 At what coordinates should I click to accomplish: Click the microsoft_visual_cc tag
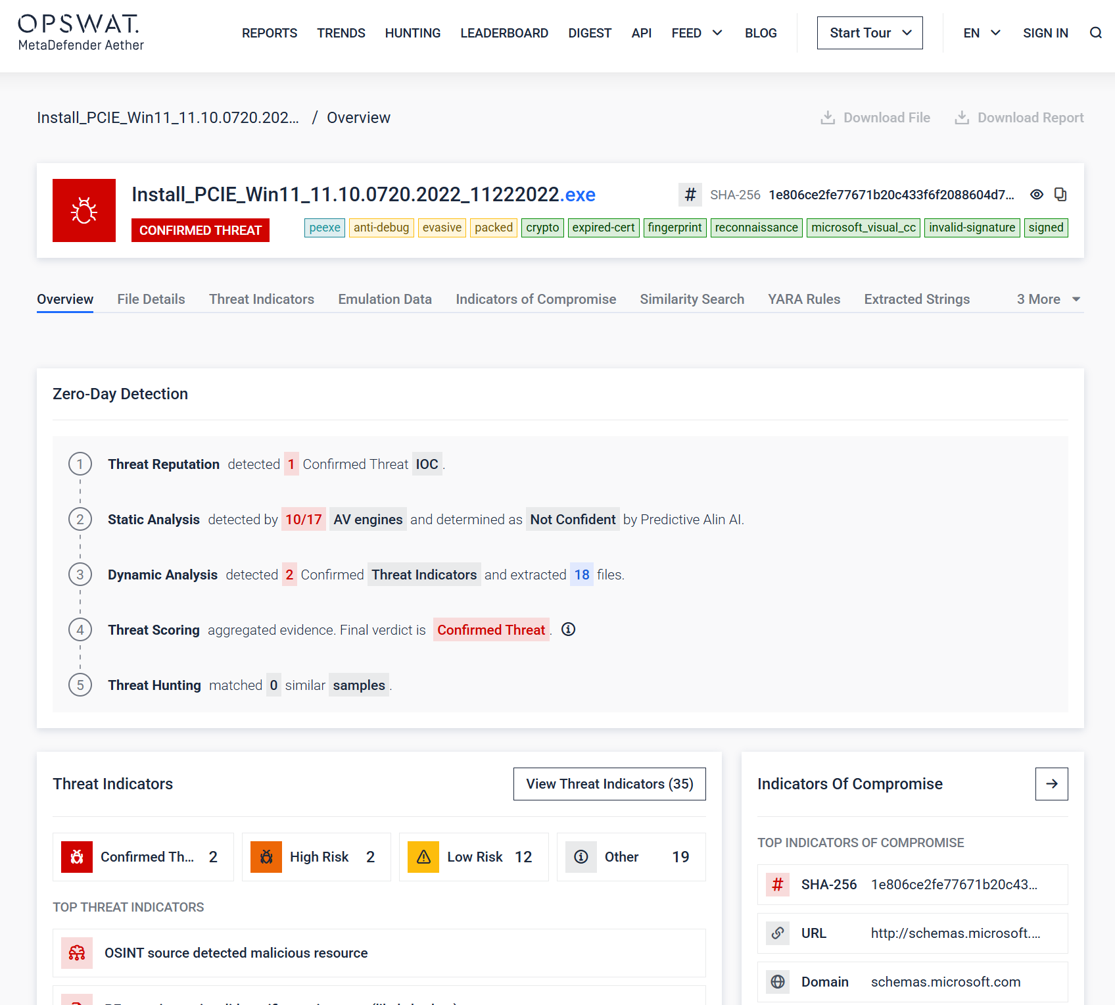(863, 228)
